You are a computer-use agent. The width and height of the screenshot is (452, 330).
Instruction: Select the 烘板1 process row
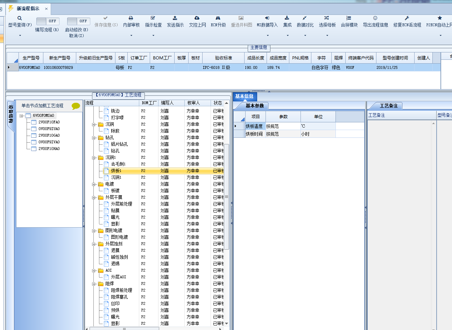(154, 171)
